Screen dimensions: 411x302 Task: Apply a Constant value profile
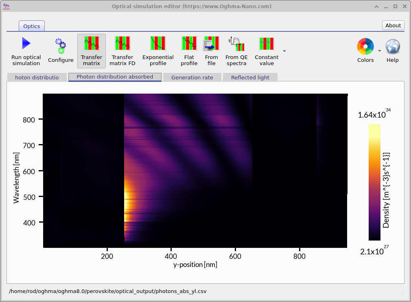[x=267, y=49]
